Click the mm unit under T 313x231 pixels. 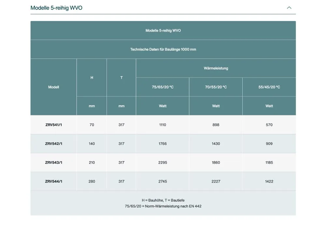coord(121,106)
